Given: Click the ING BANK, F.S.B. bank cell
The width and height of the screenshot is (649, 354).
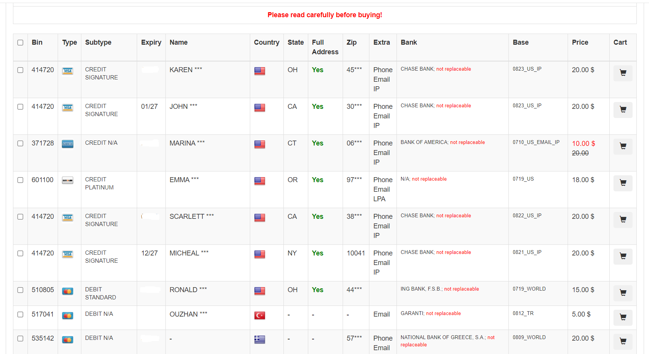Looking at the screenshot, I should 440,289.
